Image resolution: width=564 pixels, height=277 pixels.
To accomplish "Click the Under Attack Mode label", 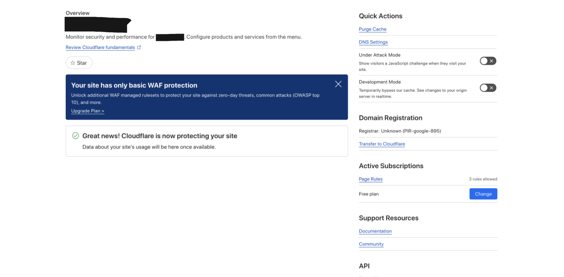I will [x=379, y=55].
